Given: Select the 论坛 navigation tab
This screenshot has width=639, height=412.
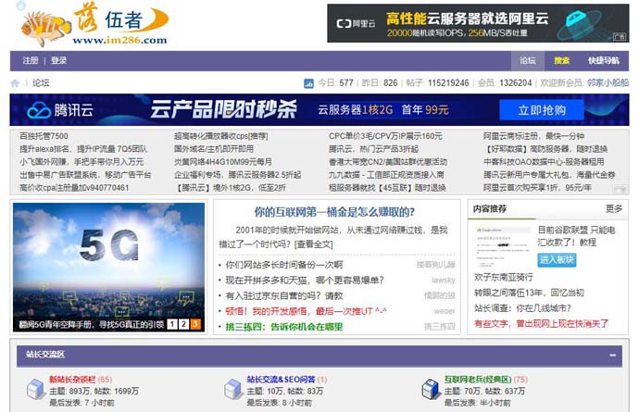Looking at the screenshot, I should tap(527, 61).
